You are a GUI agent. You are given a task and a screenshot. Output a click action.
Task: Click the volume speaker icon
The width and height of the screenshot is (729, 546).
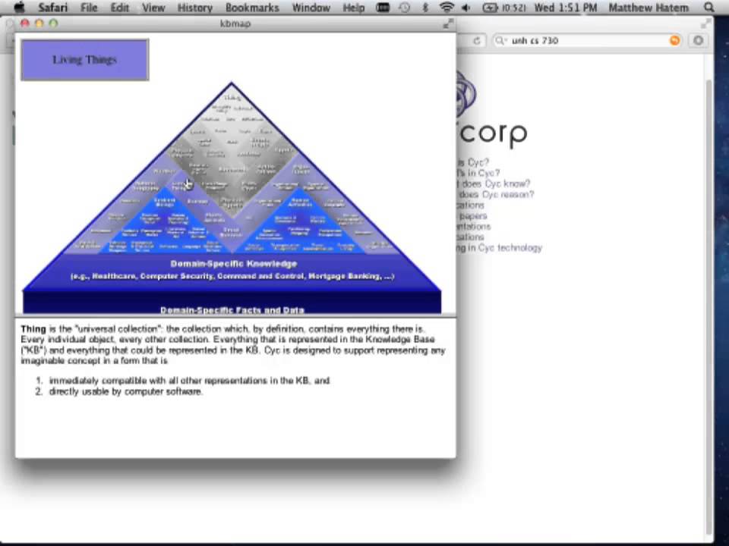[465, 8]
